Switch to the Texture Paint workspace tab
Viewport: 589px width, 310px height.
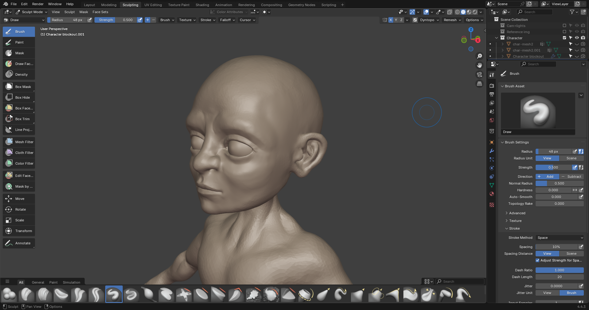pyautogui.click(x=179, y=5)
